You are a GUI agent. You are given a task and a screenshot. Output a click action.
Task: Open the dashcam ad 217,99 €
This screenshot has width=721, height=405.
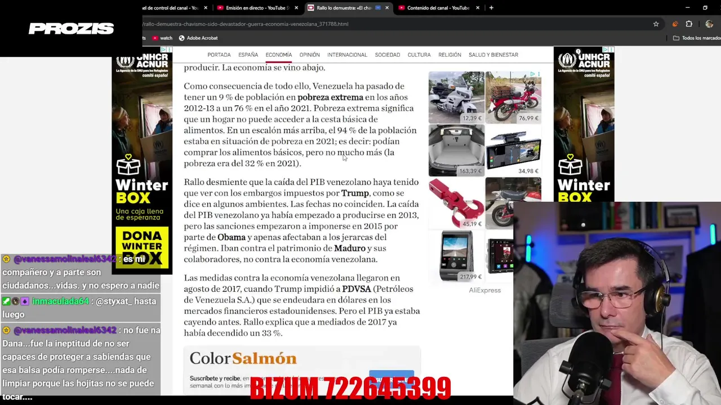[456, 256]
